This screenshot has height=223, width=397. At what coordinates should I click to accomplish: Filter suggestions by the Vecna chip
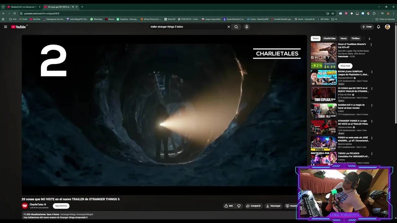[343, 39]
